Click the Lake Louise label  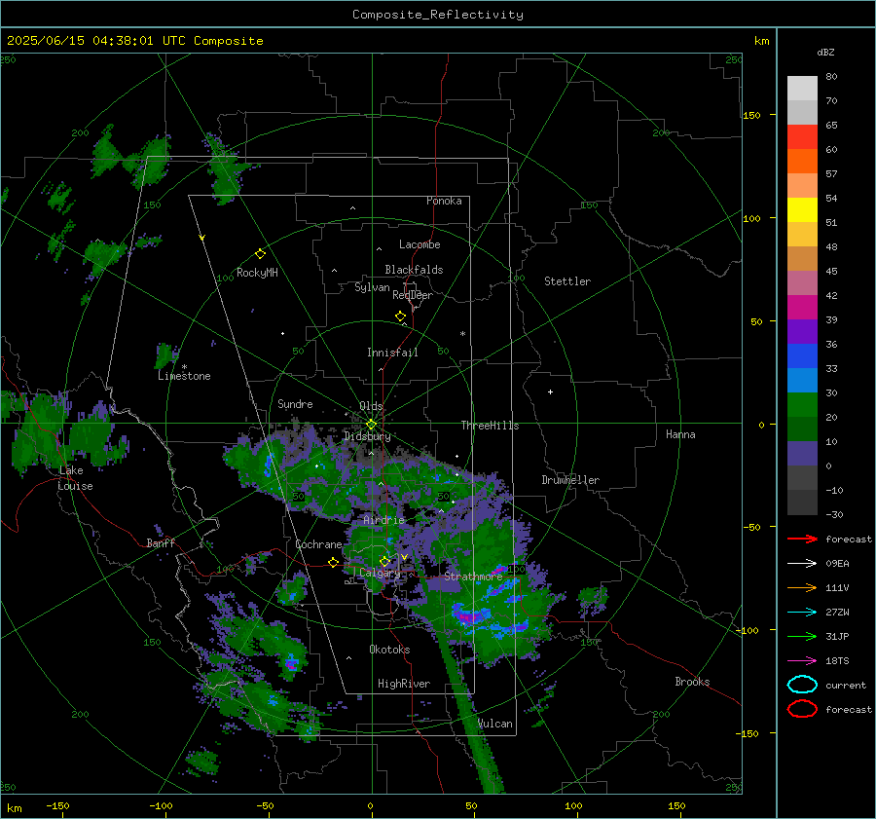pos(75,478)
